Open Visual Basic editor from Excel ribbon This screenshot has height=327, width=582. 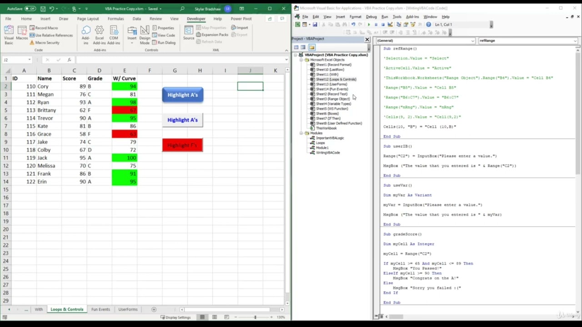tap(9, 35)
